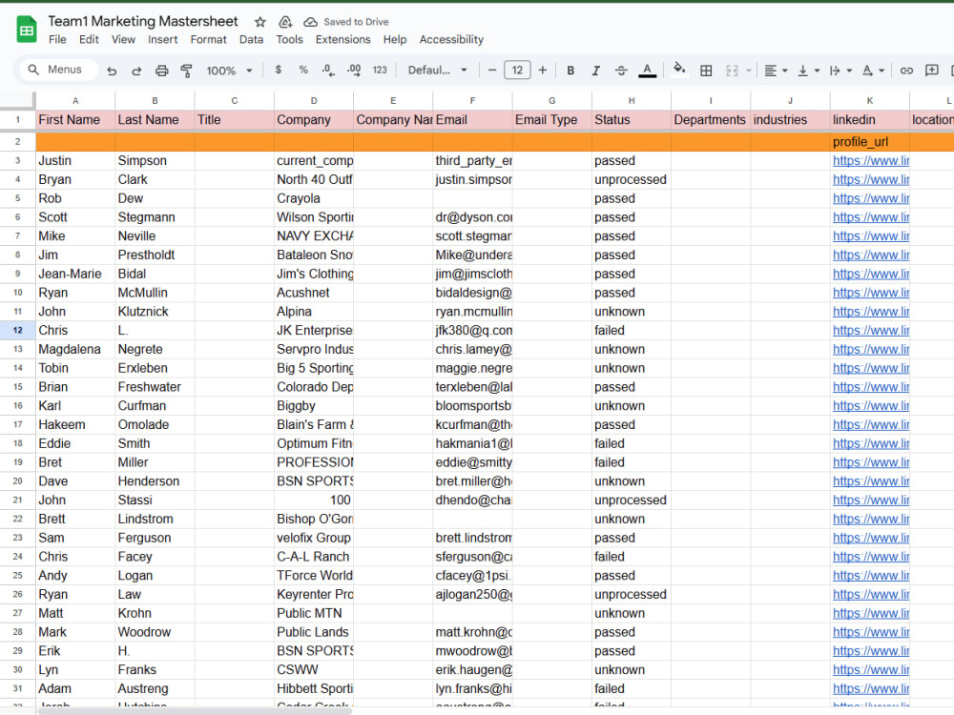Image resolution: width=954 pixels, height=715 pixels.
Task: Open the text color picker
Action: [x=647, y=71]
